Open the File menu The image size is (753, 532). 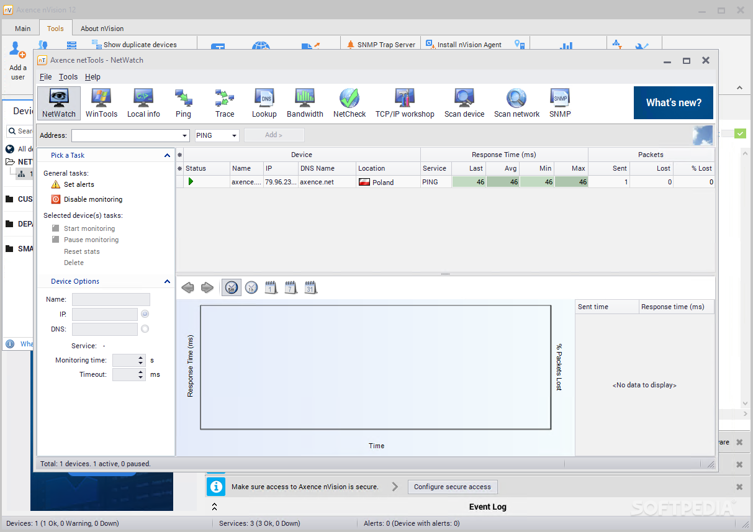click(46, 77)
